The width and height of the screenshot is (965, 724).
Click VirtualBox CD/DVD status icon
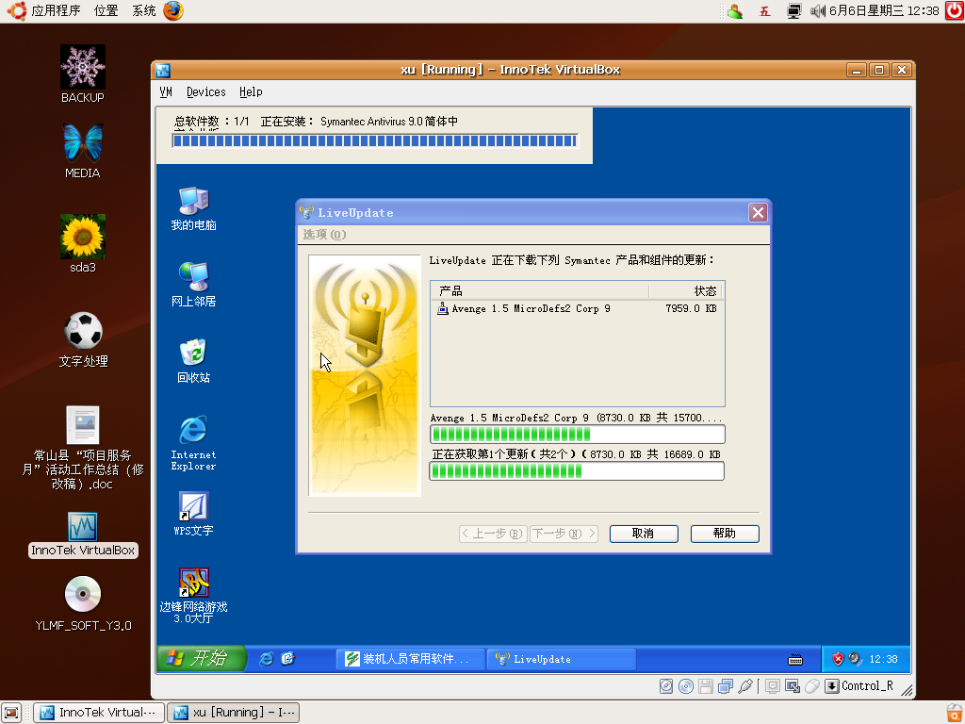tap(686, 686)
